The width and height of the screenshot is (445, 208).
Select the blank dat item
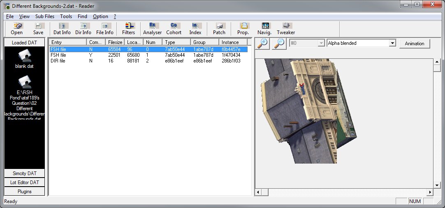24,59
